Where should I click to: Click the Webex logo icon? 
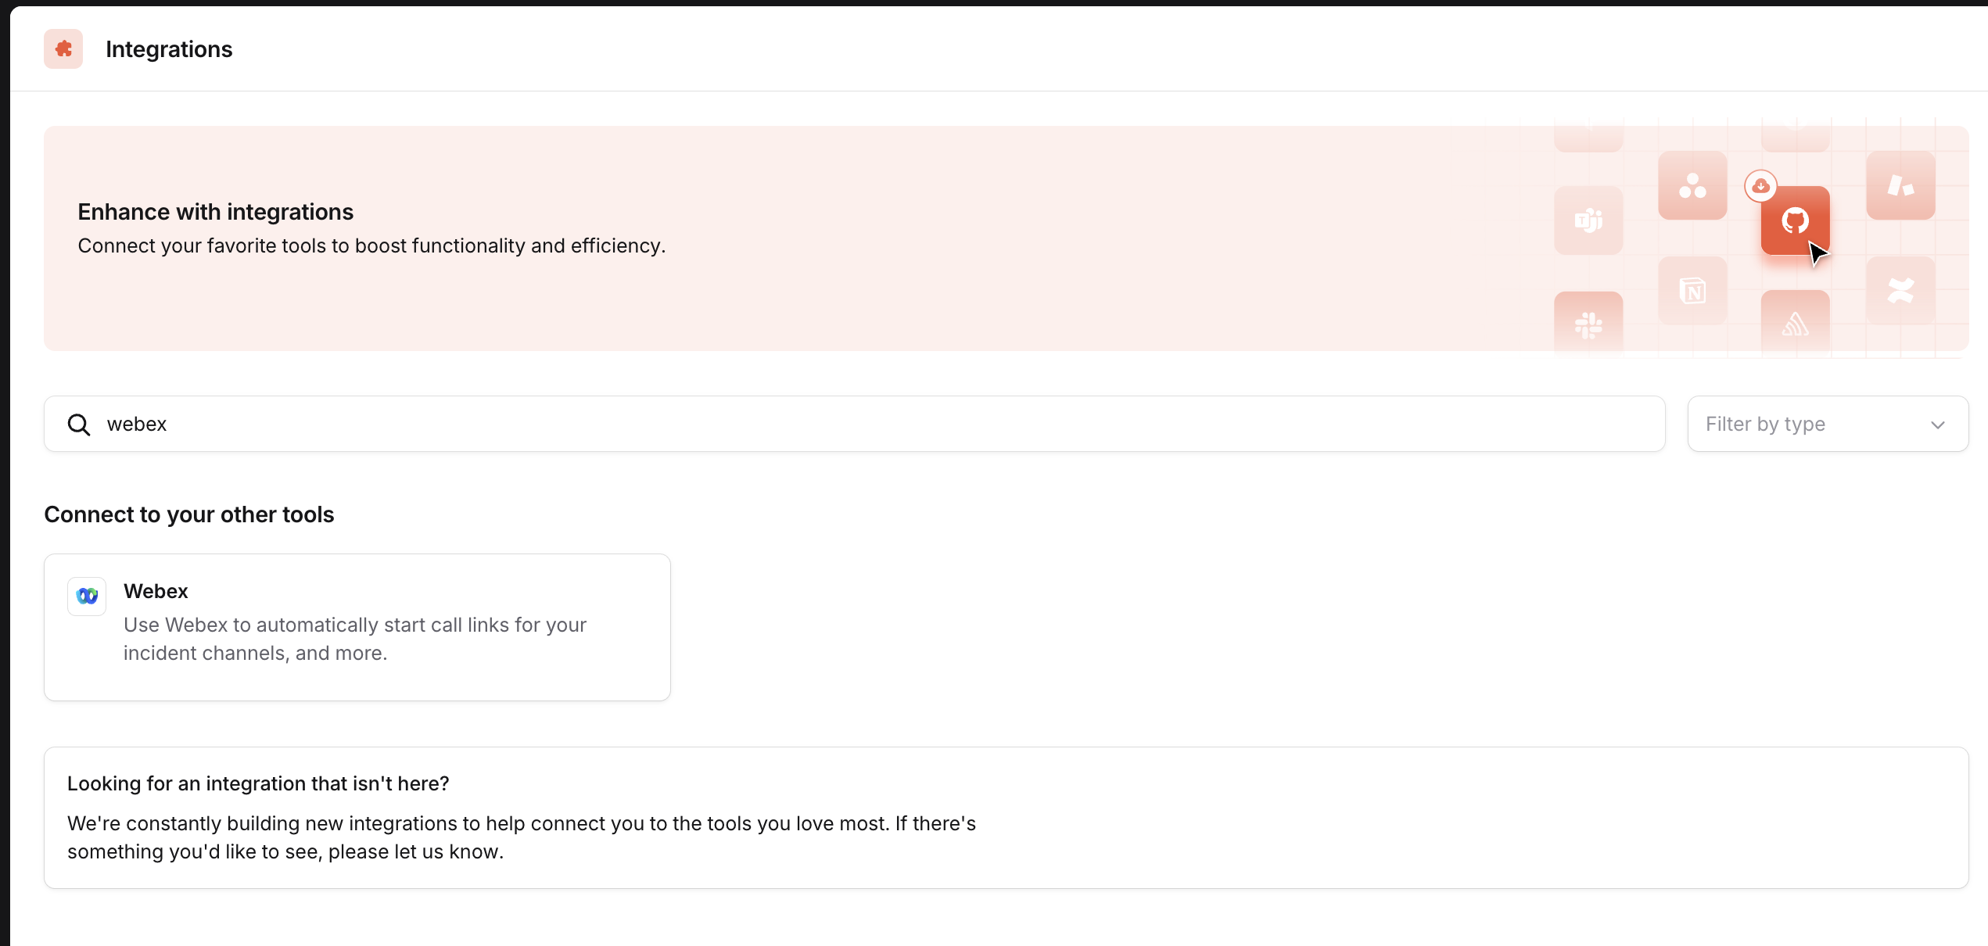(87, 597)
